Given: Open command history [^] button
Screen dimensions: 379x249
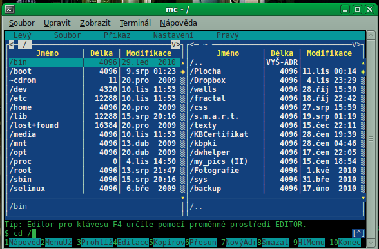Looking at the screenshot, I should tap(358, 234).
